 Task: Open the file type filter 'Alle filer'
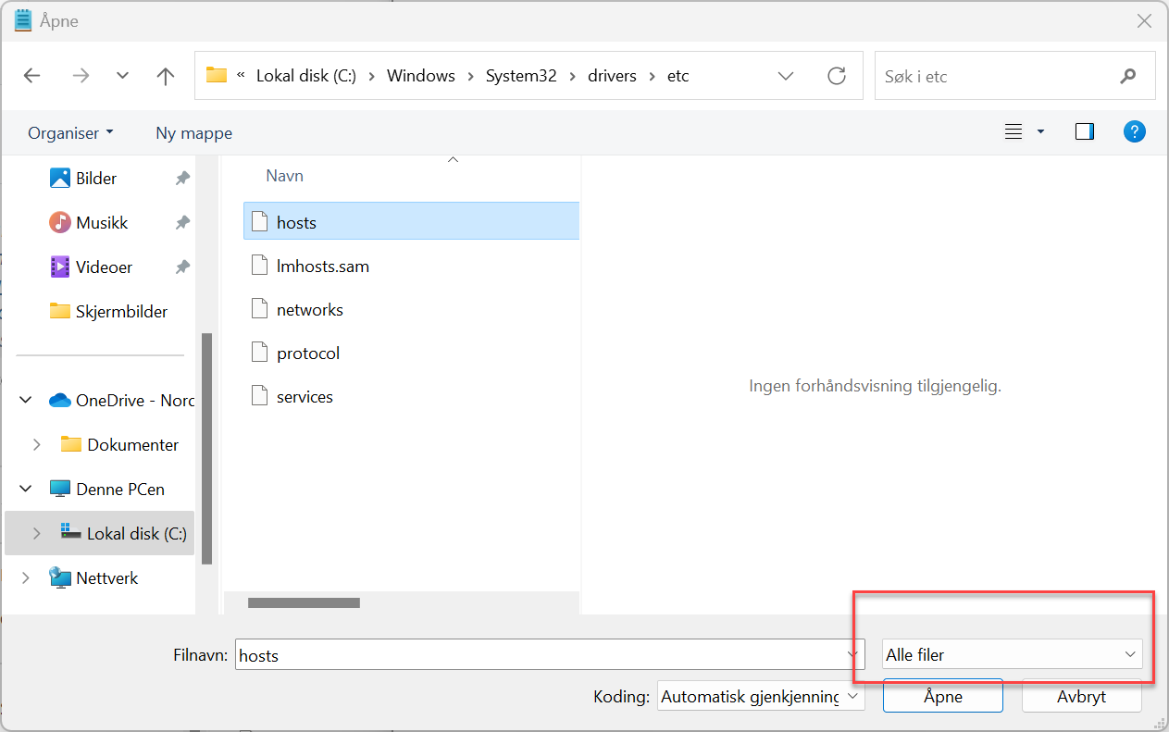(1012, 654)
